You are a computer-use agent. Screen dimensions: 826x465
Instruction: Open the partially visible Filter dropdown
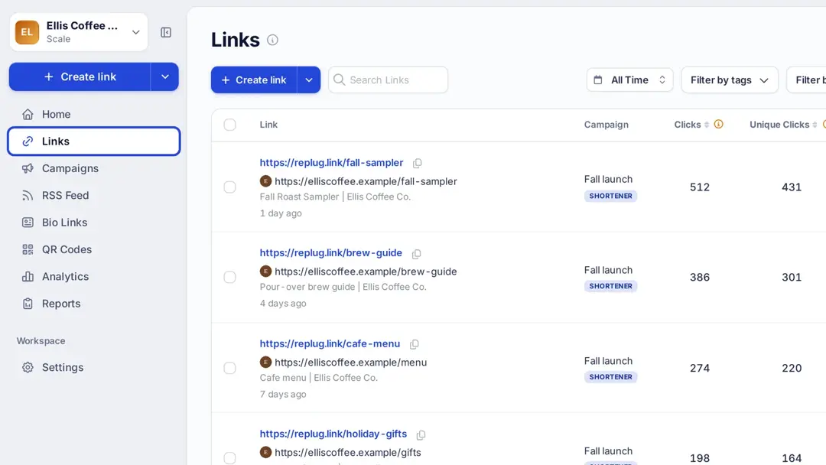point(807,80)
